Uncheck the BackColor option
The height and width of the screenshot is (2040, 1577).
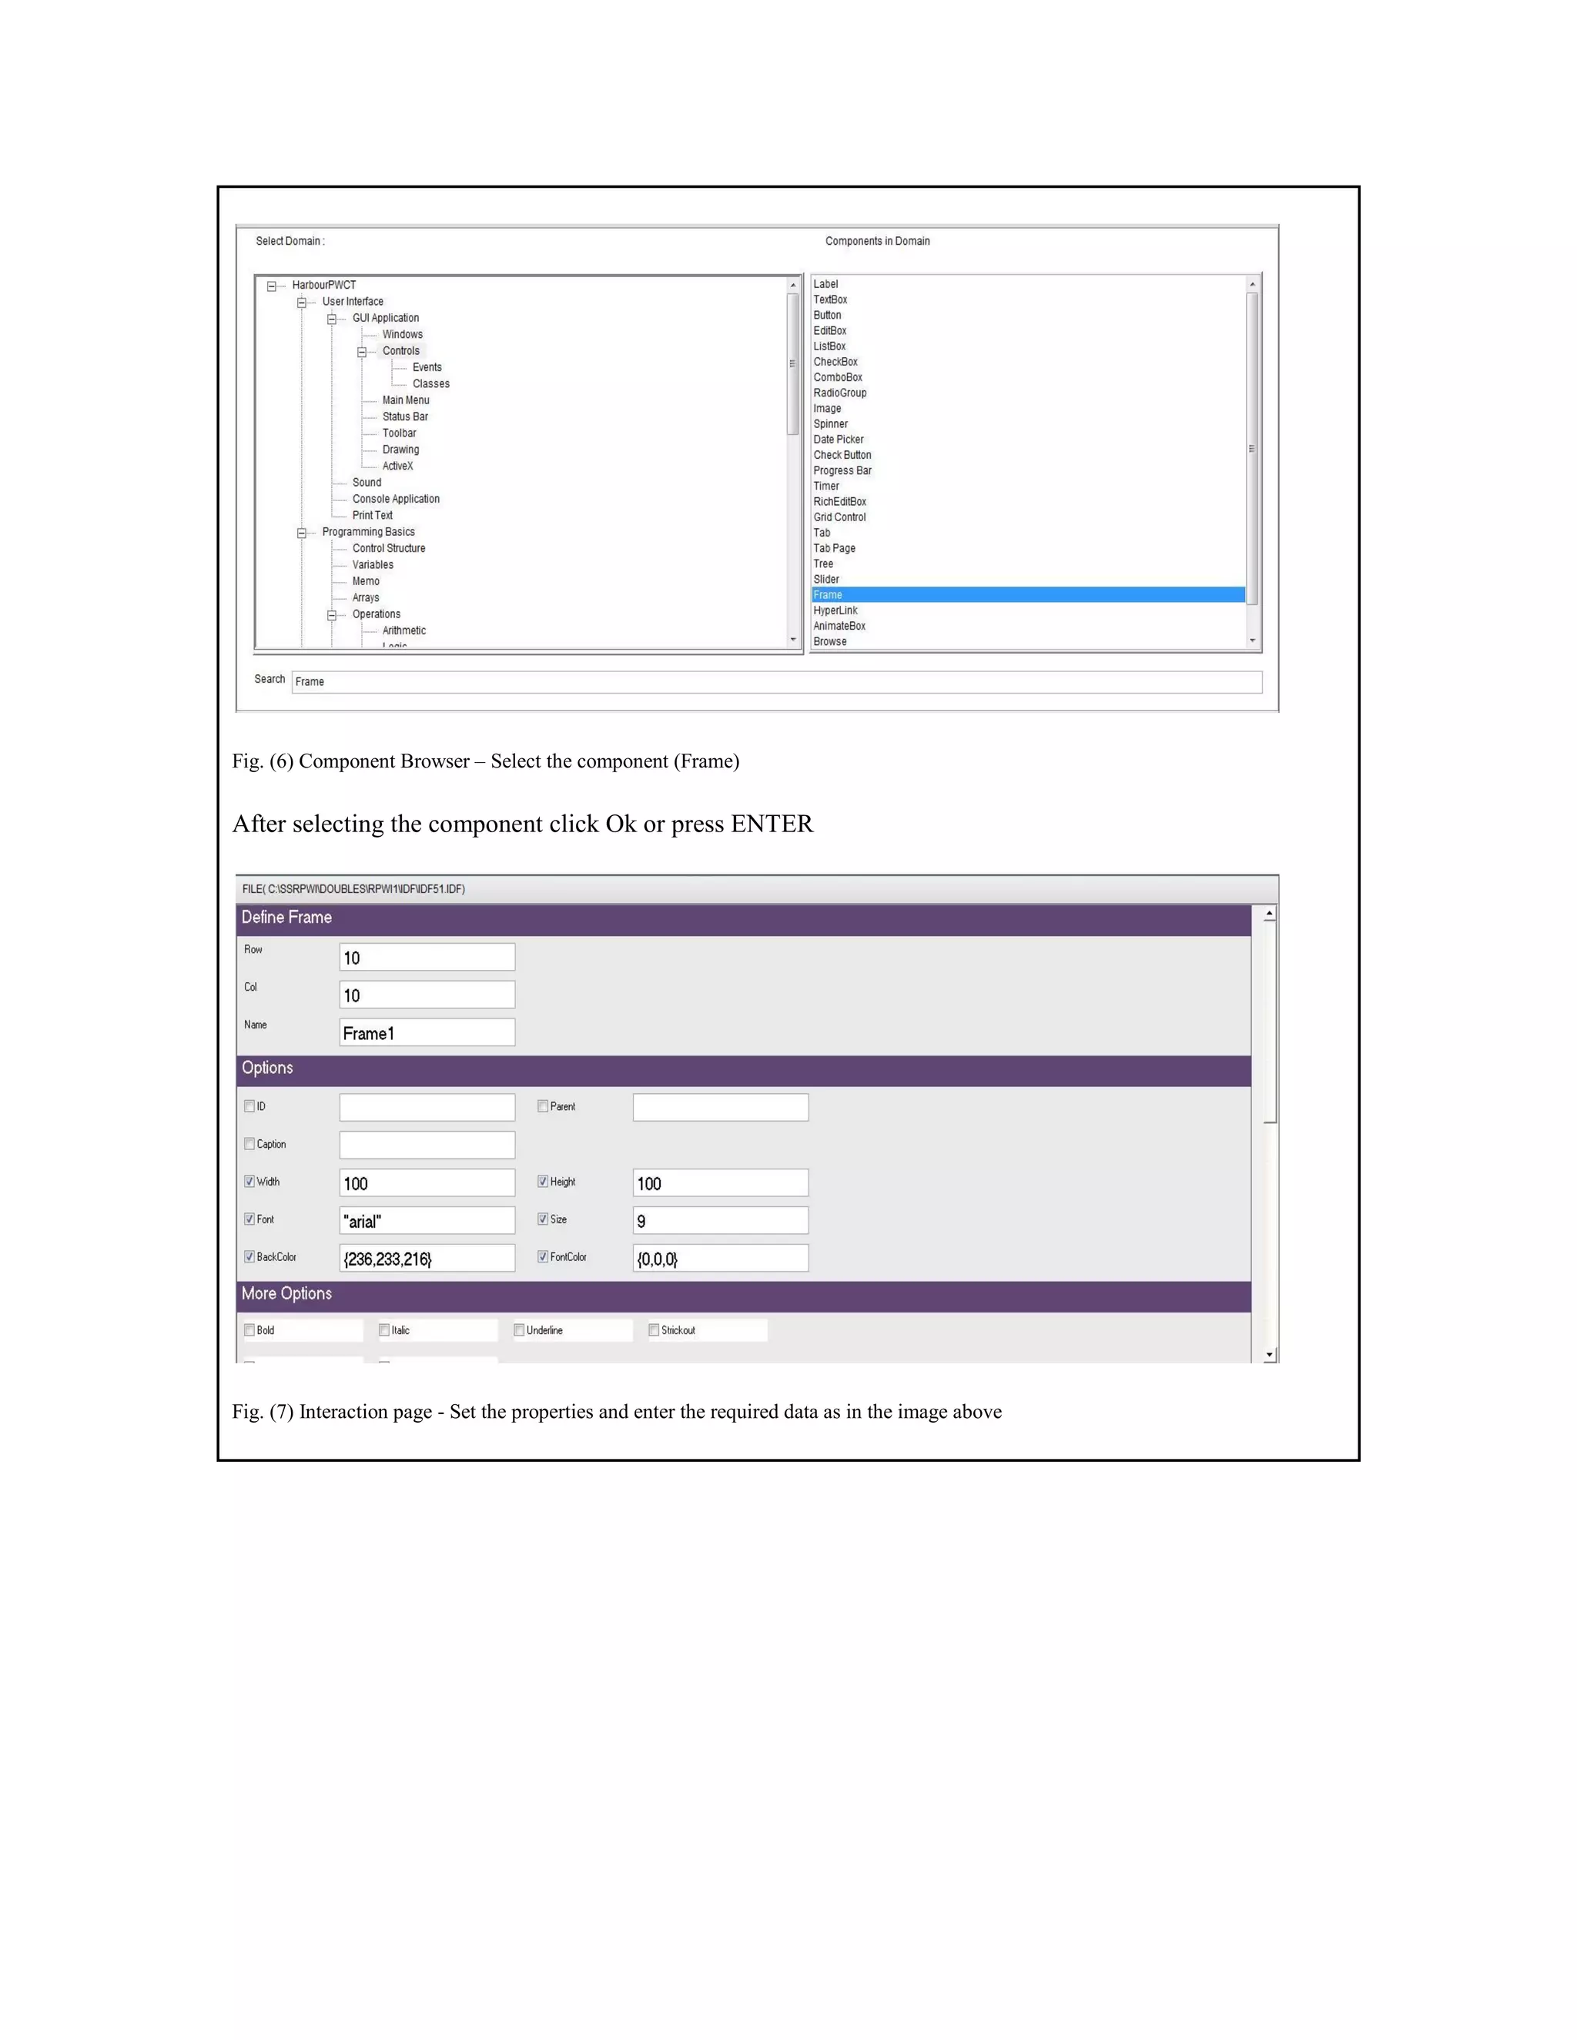(249, 1256)
